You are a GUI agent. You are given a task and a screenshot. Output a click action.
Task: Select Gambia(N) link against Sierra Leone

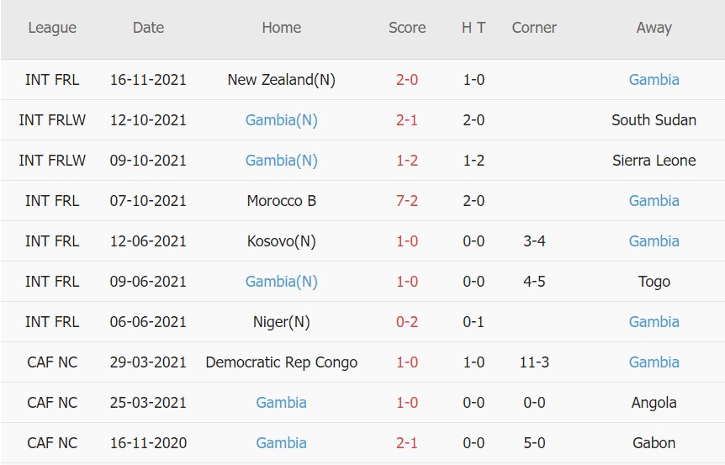pyautogui.click(x=281, y=161)
